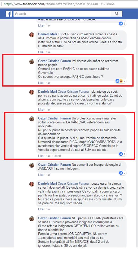Open Daniela Mari's avatar on the protestul degenereaza comment
138x255 pixels.
pyautogui.click(x=32, y=92)
